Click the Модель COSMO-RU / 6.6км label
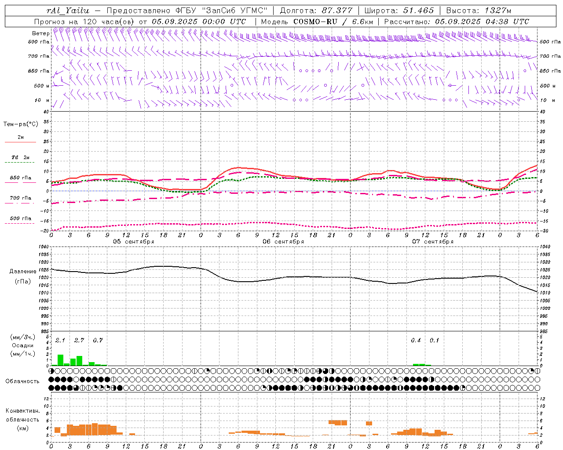Viewport: 563px width, 450px height. pos(317,22)
